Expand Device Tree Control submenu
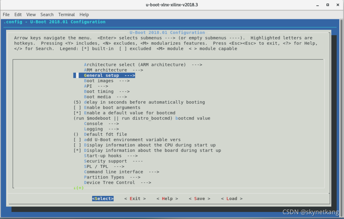The image size is (344, 219). [118, 183]
